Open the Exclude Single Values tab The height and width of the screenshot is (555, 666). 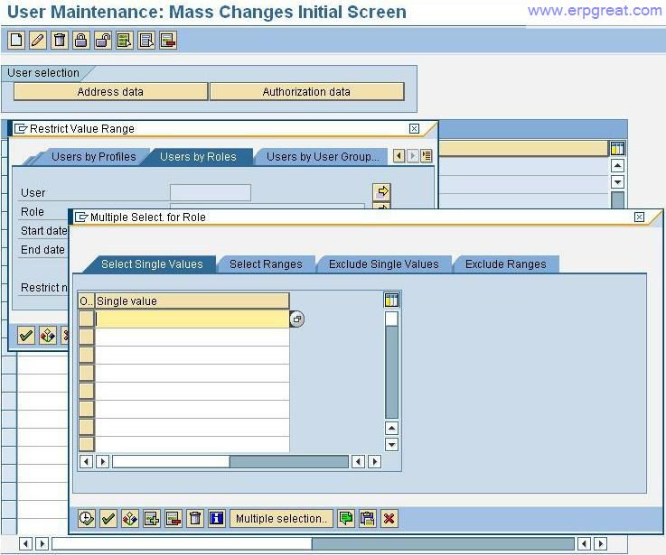(383, 264)
